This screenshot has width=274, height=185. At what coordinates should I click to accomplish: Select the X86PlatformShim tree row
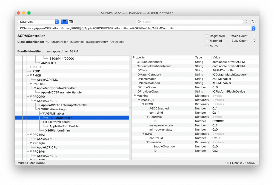coord(72,130)
